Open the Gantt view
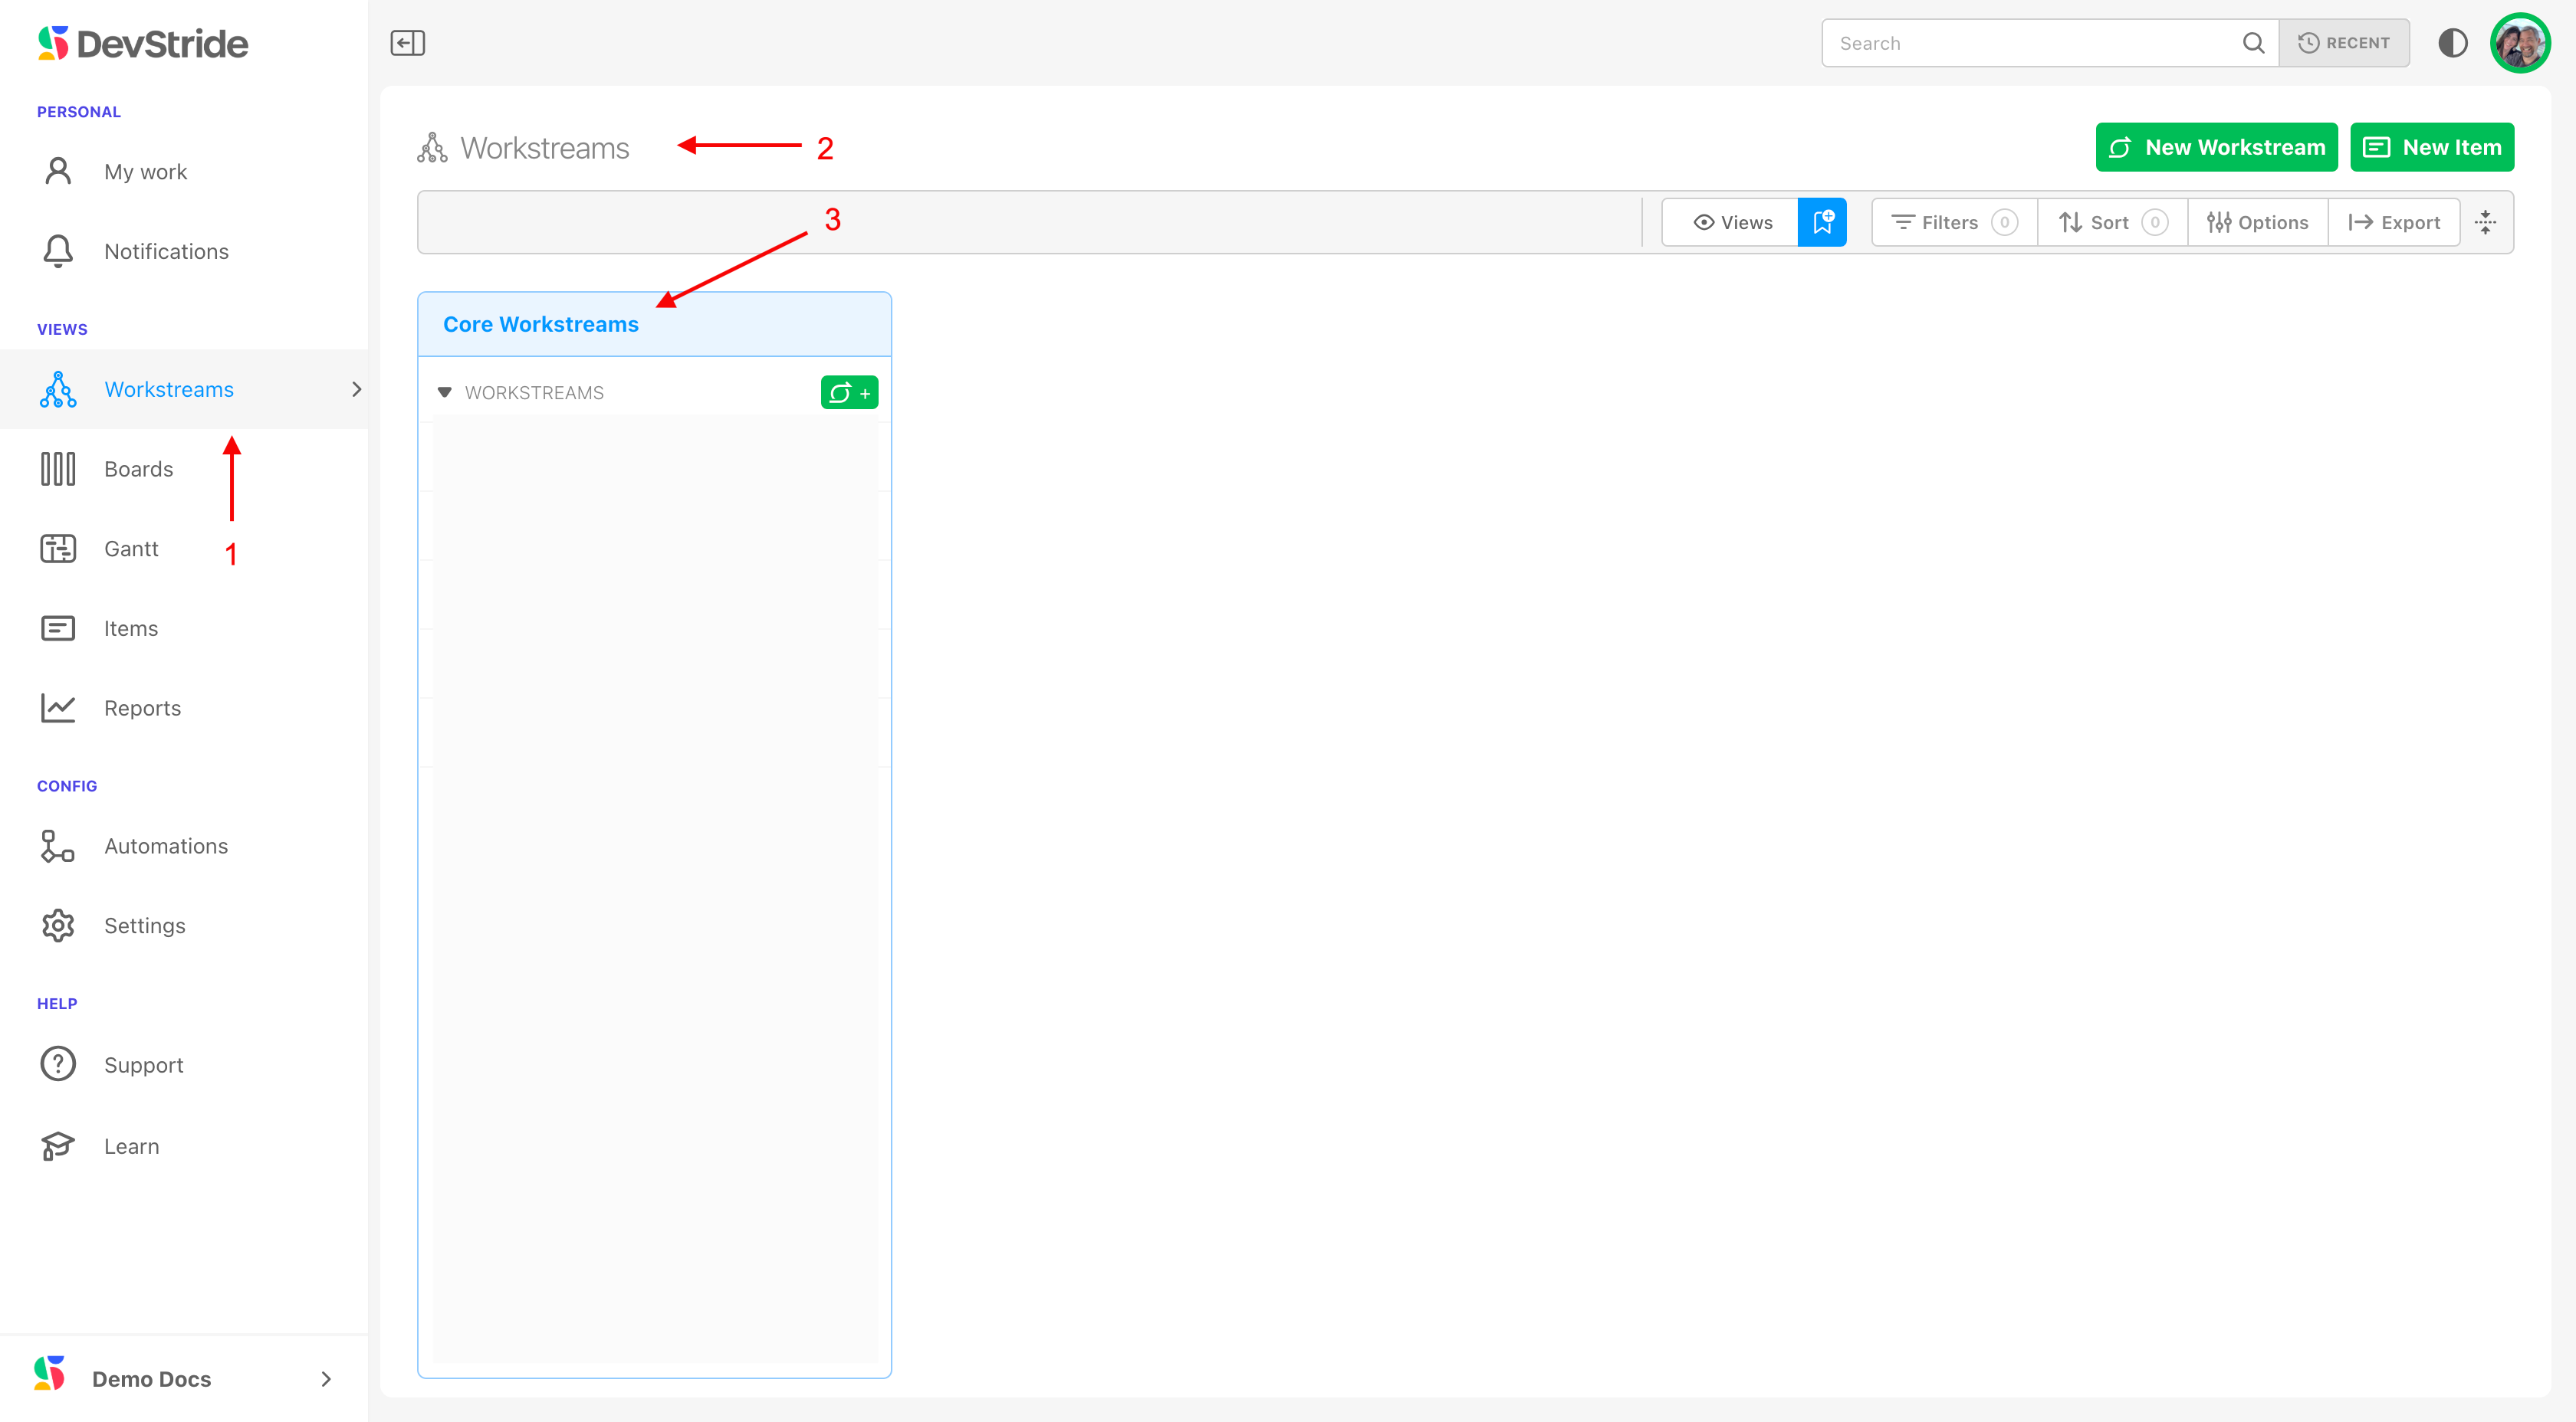2576x1422 pixels. tap(130, 549)
